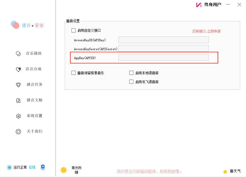Check 播音保留背景音乐 option
Image resolution: width=246 pixels, height=177 pixels.
point(73,73)
